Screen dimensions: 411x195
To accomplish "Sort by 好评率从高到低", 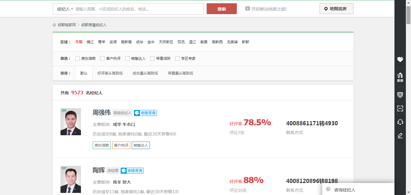I will (x=110, y=73).
